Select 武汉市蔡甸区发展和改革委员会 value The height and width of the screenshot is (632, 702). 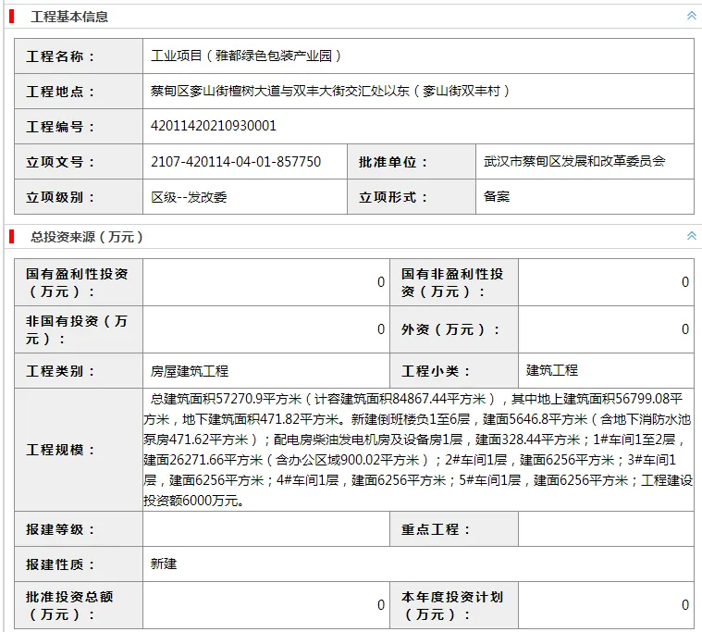click(x=574, y=161)
